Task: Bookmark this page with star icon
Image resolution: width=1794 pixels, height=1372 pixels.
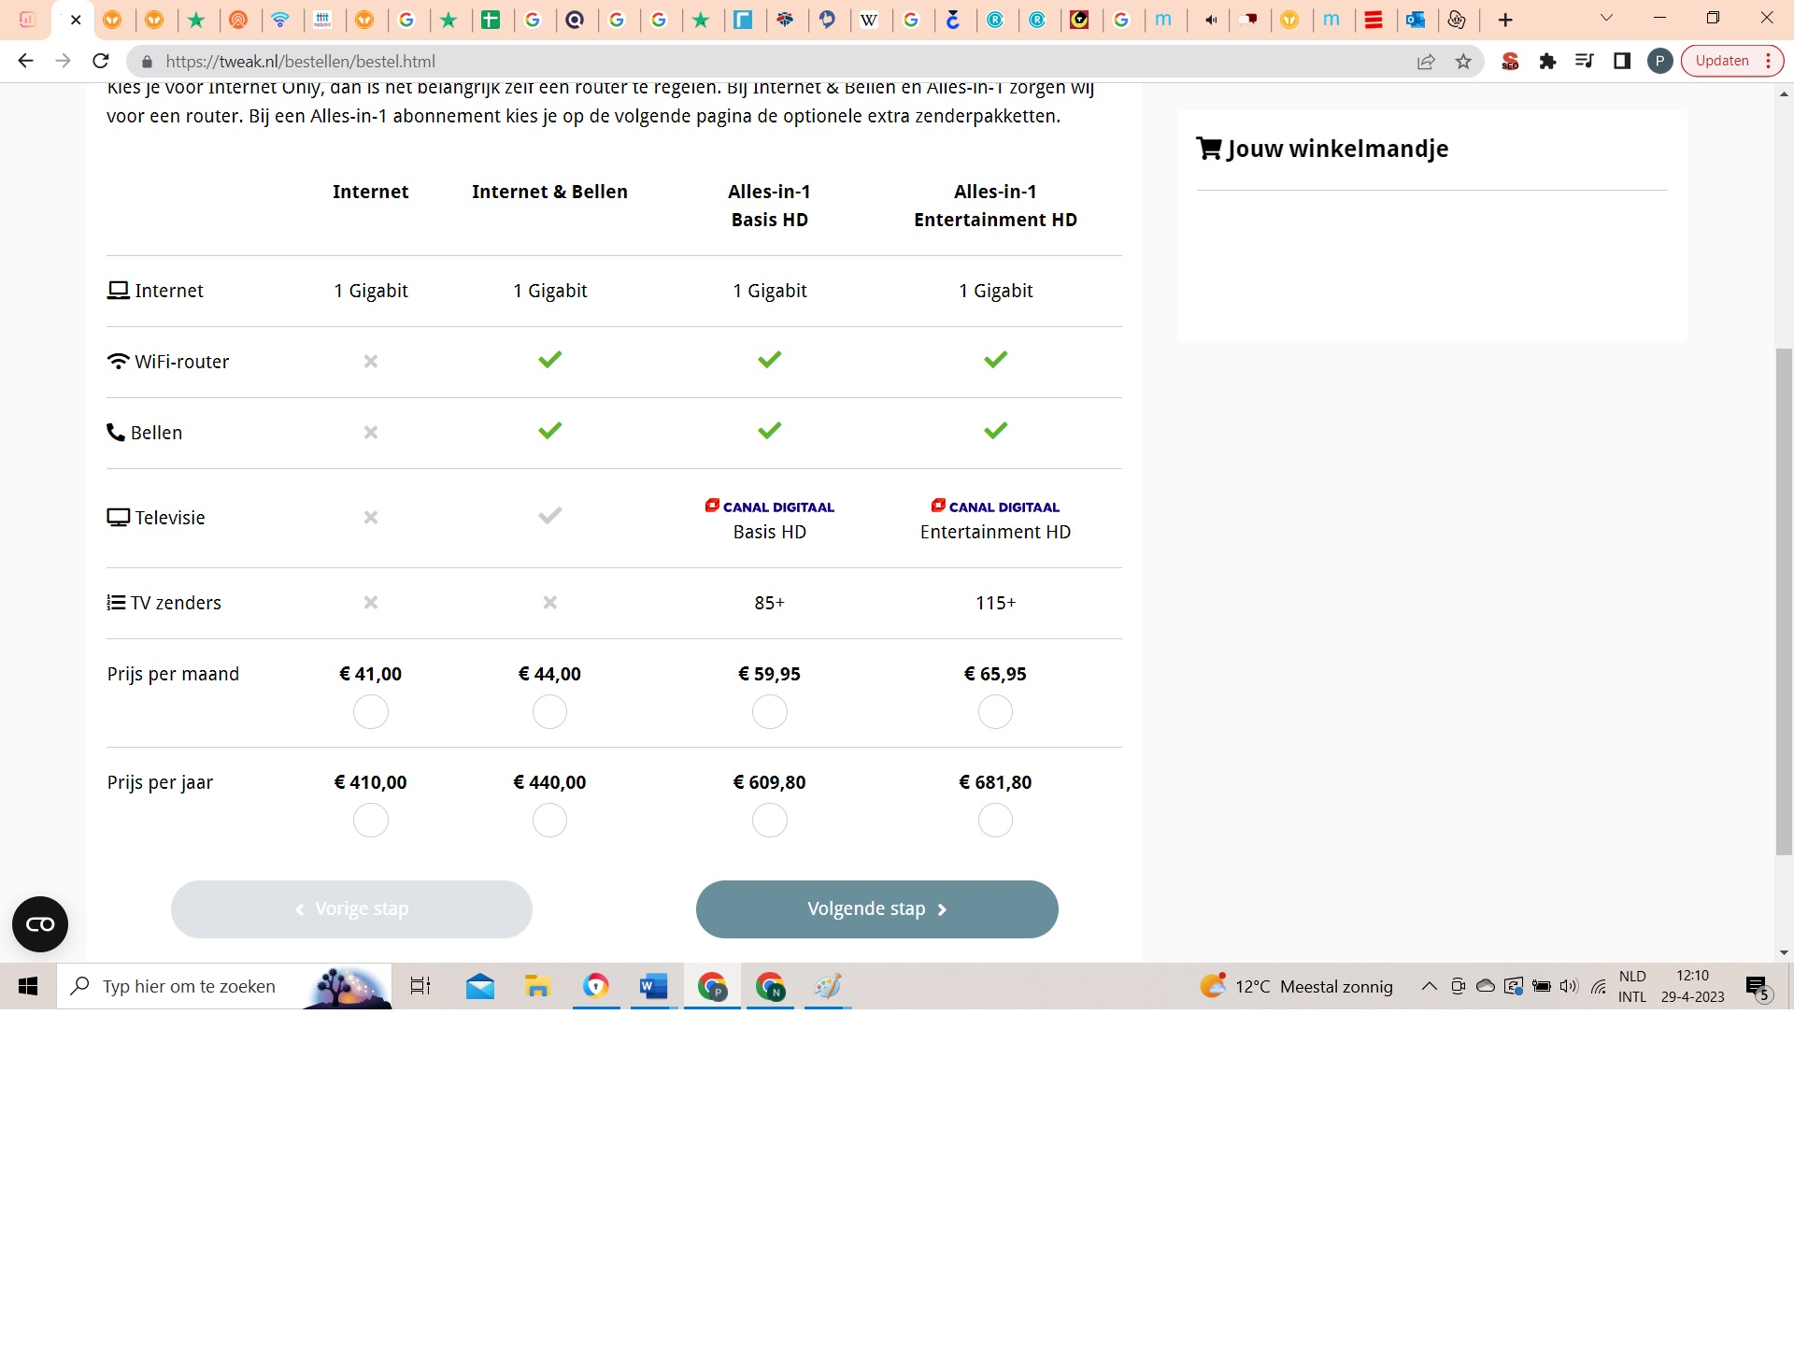Action: click(x=1463, y=62)
